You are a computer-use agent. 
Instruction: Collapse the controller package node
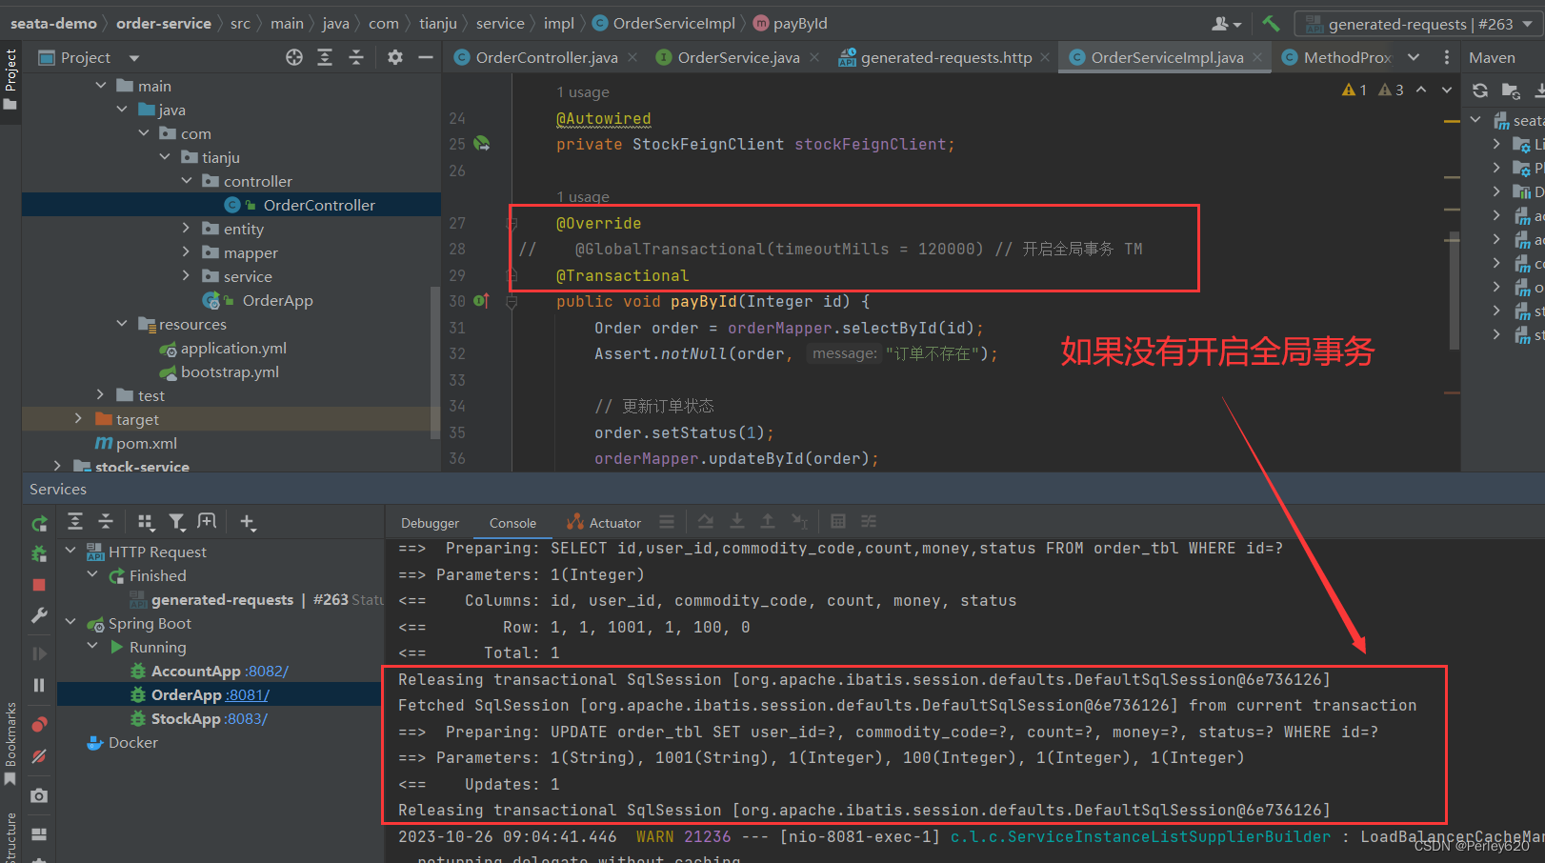click(x=187, y=181)
